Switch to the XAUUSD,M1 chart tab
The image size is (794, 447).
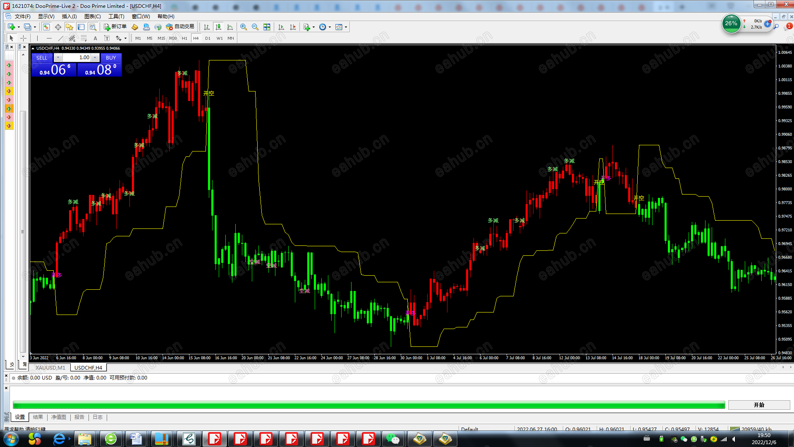coord(50,368)
